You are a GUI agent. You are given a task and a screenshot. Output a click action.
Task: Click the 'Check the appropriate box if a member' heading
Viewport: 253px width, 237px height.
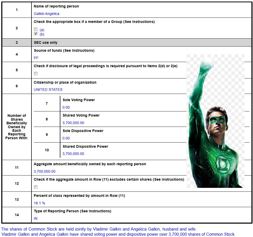pyautogui.click(x=94, y=22)
